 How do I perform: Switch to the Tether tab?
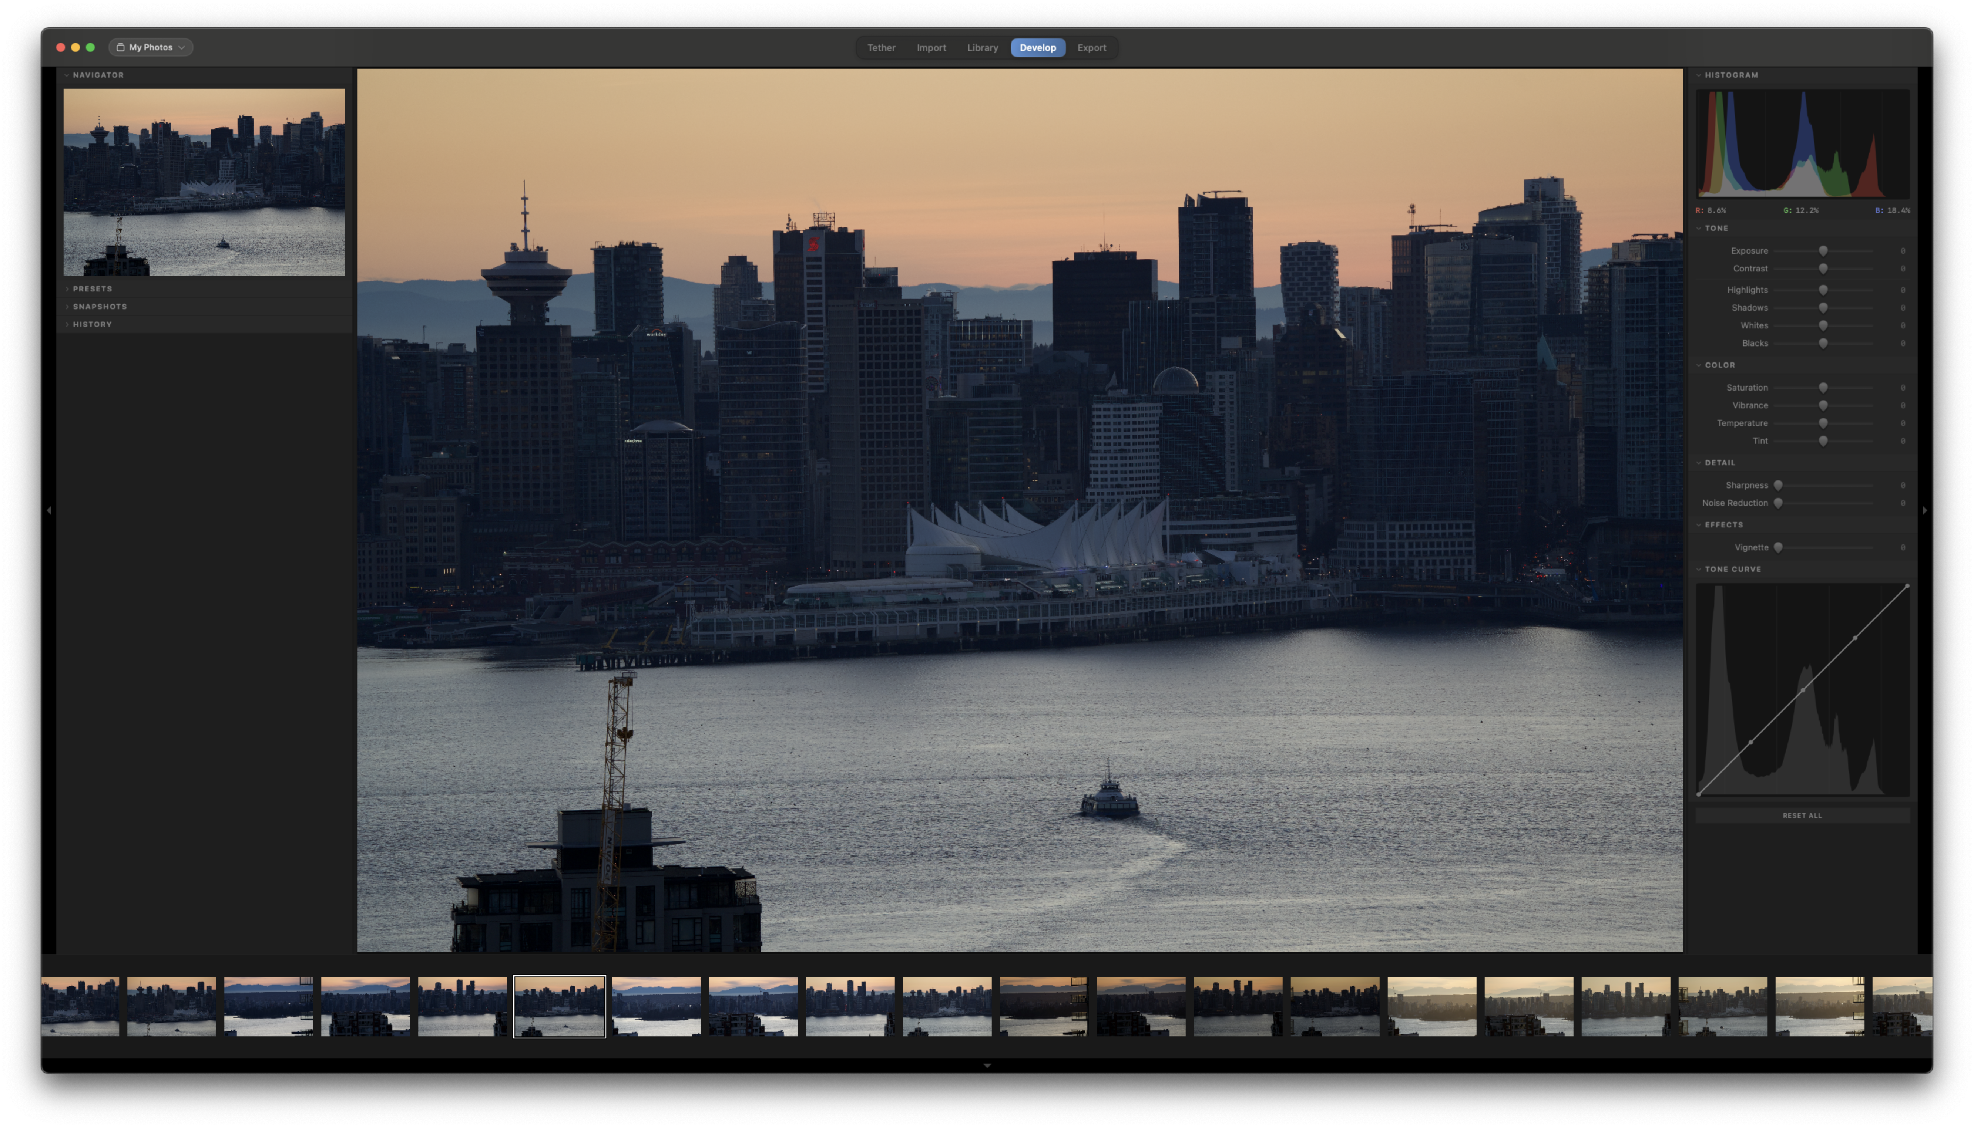[881, 48]
